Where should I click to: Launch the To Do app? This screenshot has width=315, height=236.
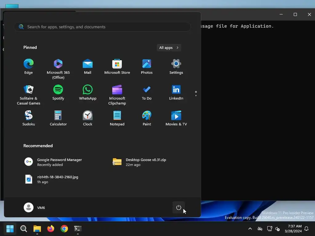pos(147,93)
